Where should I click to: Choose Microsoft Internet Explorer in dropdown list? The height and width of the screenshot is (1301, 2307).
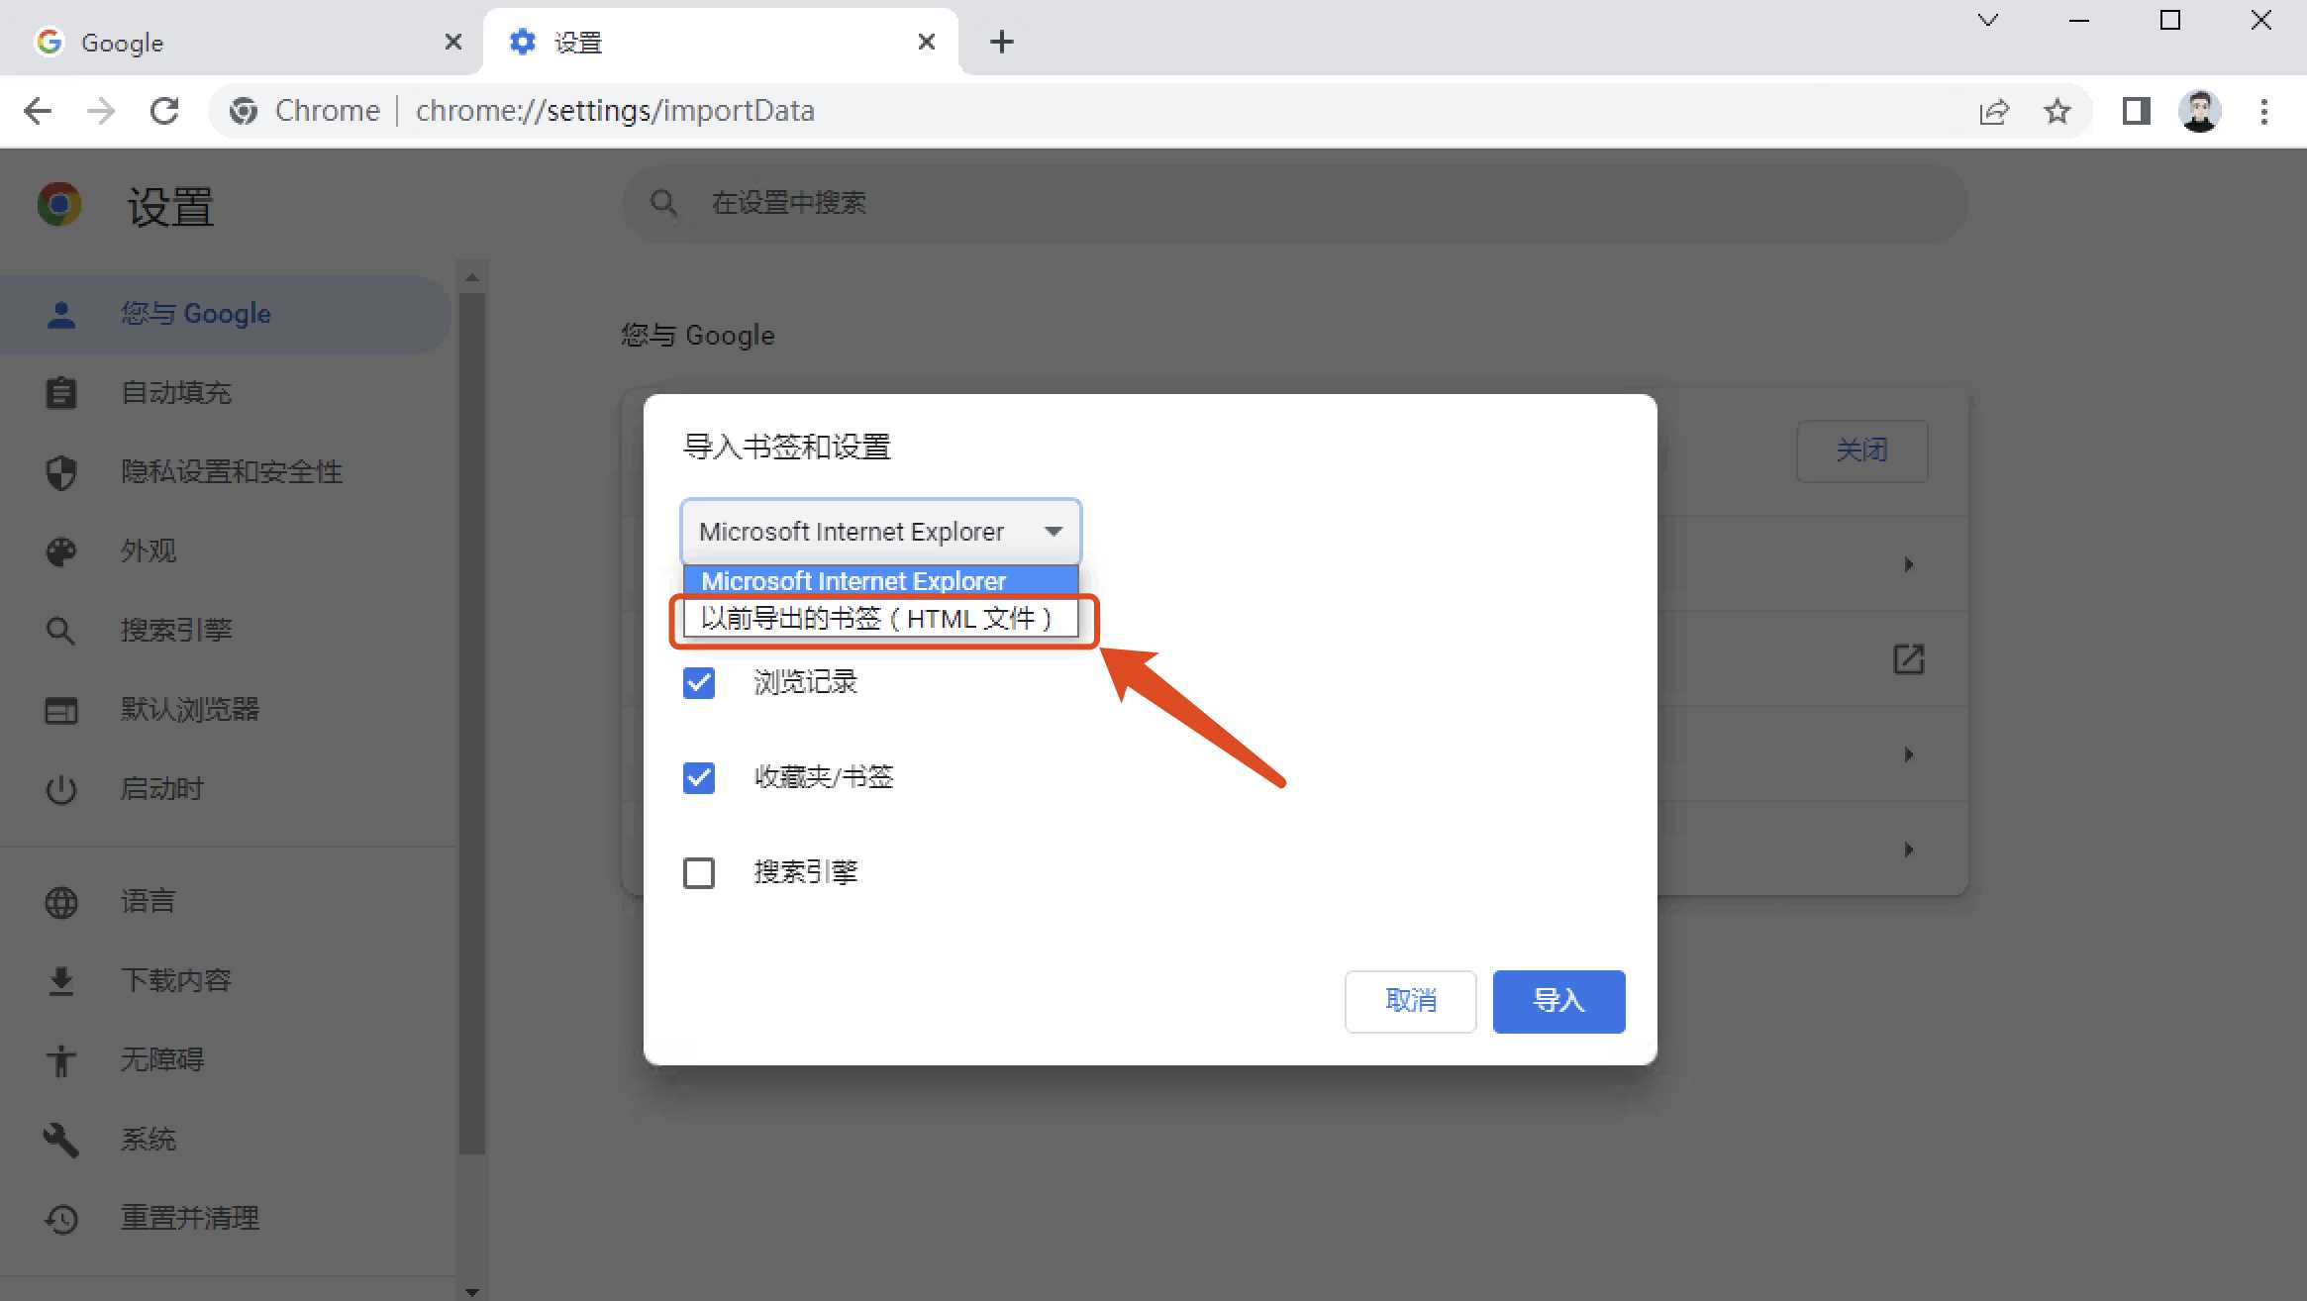click(x=880, y=581)
